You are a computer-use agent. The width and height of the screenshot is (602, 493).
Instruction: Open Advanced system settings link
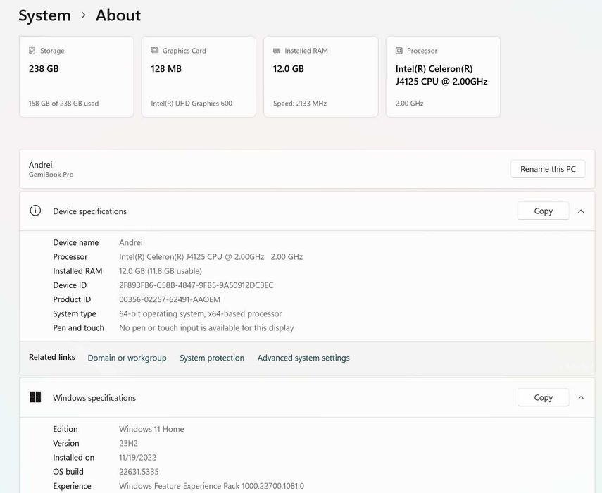(303, 358)
